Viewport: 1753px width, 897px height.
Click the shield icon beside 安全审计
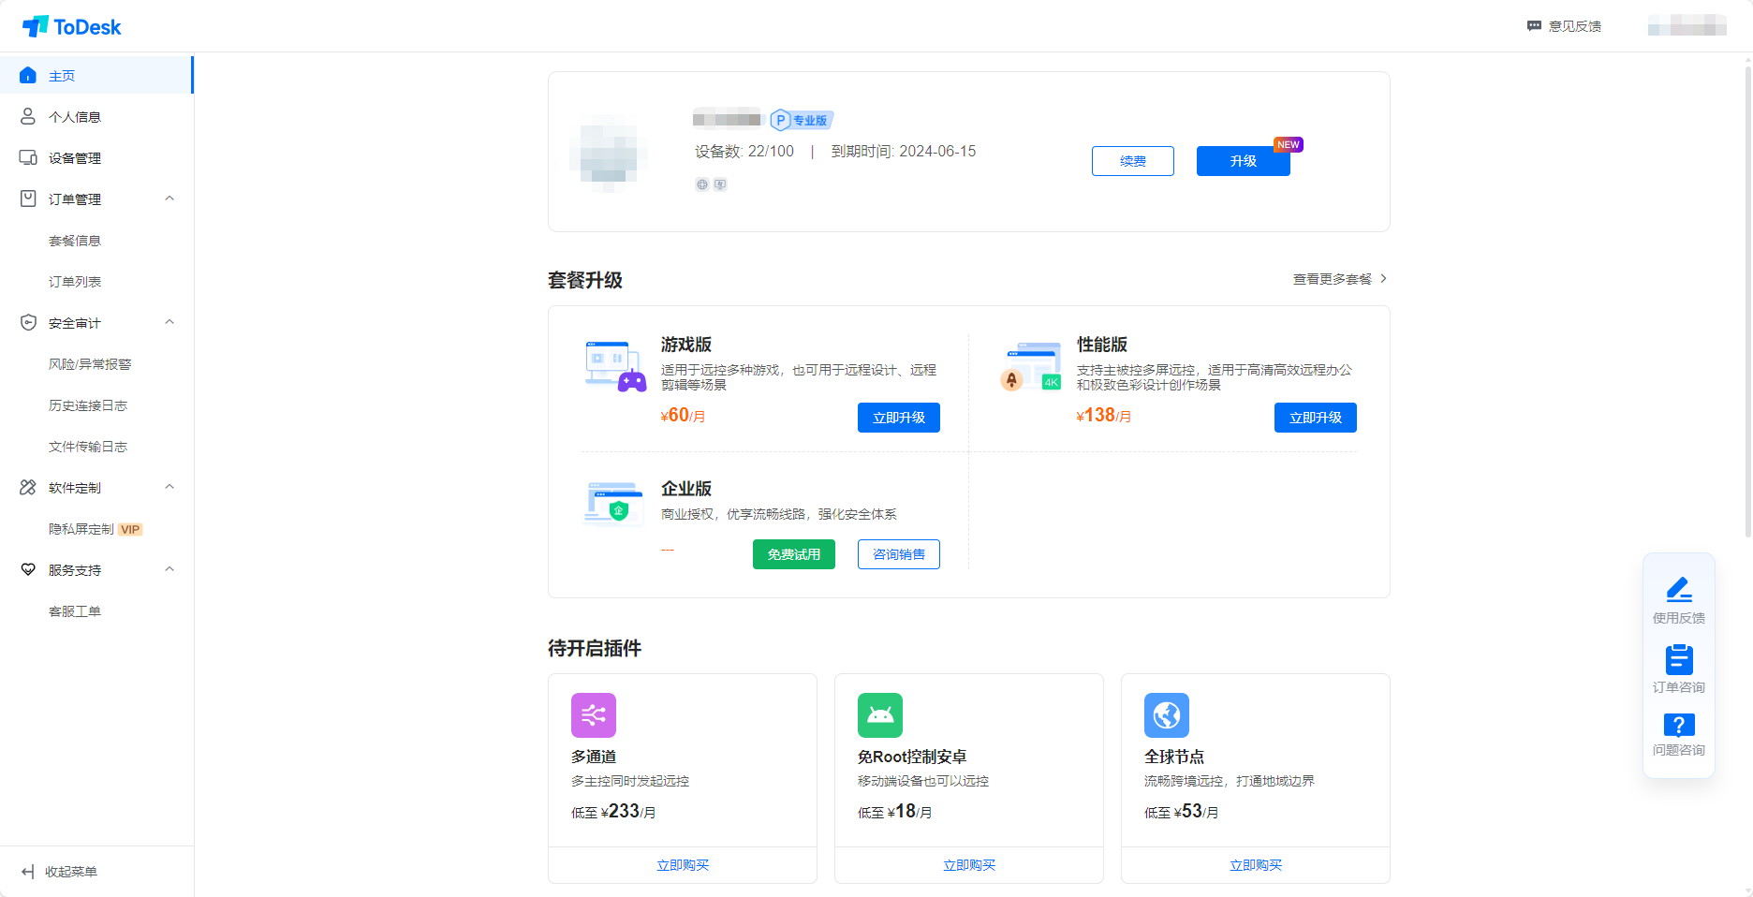28,323
